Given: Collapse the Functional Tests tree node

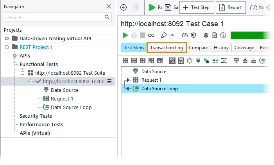Looking at the screenshot, I should (x=15, y=65).
